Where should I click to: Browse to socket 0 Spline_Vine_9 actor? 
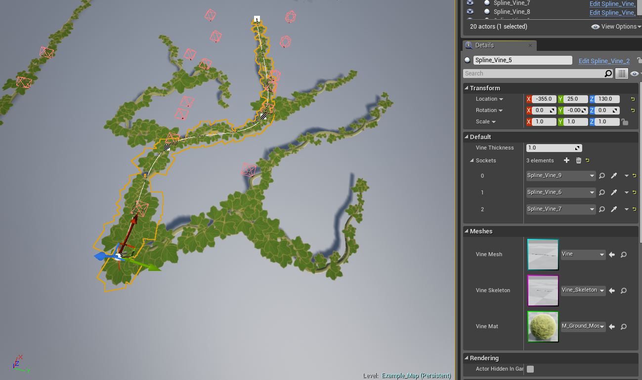click(x=602, y=176)
